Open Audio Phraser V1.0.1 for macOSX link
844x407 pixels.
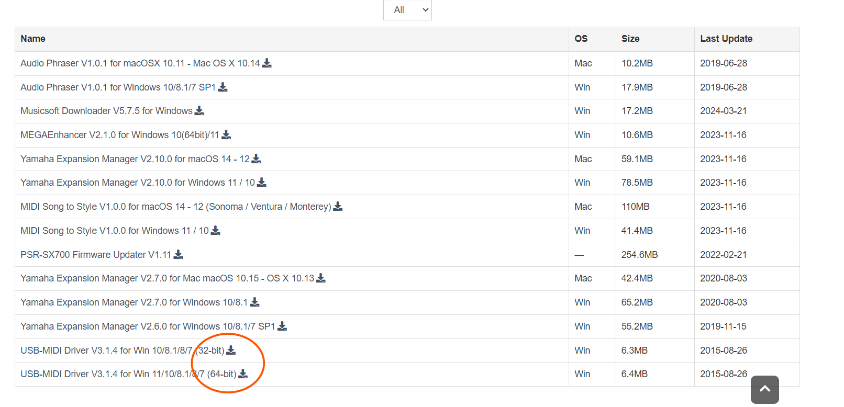click(140, 63)
